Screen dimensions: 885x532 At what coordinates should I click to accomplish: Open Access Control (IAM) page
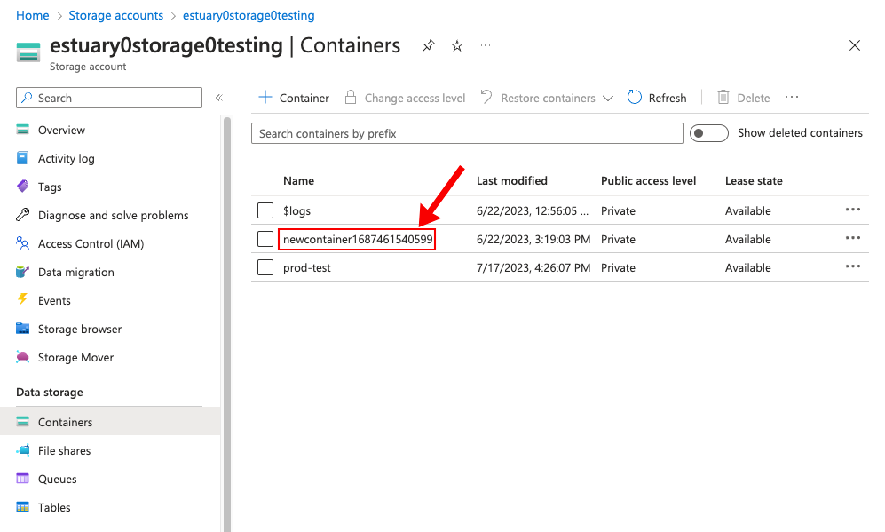click(x=91, y=243)
